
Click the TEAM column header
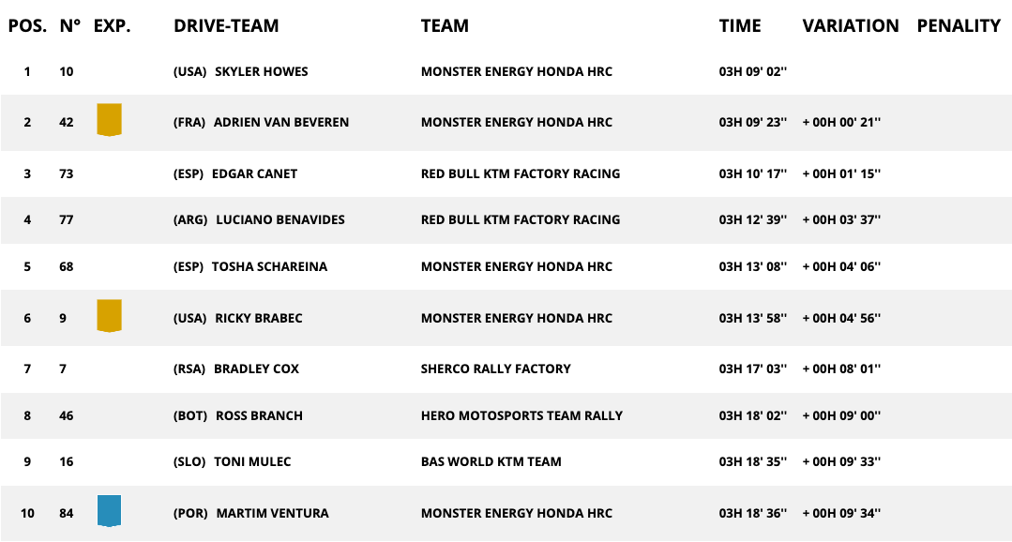(445, 26)
